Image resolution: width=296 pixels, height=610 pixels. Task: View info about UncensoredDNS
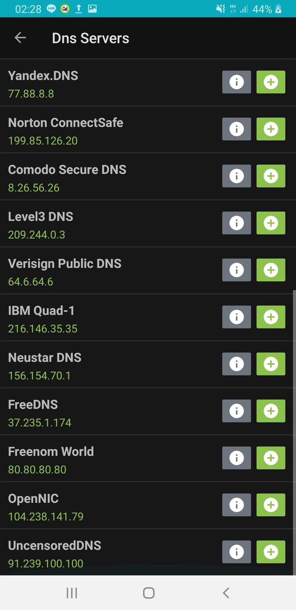click(x=236, y=552)
